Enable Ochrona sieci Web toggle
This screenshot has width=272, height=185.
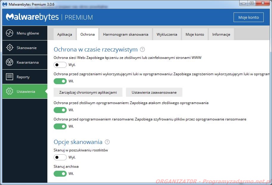click(60, 65)
